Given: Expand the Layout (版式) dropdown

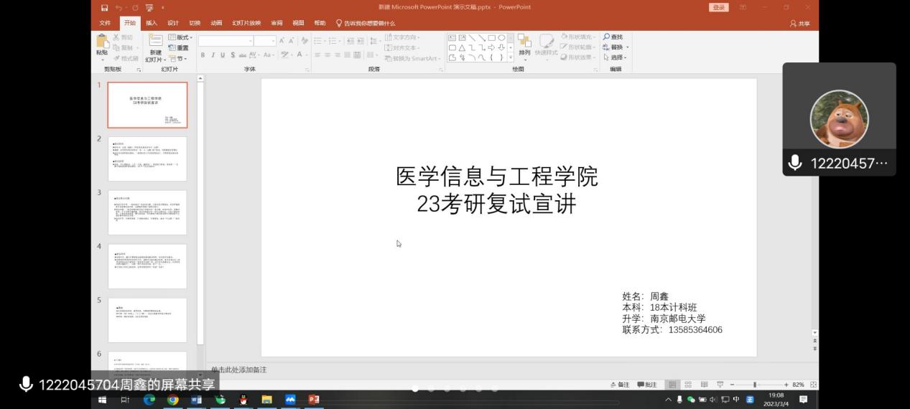Looking at the screenshot, I should 180,37.
